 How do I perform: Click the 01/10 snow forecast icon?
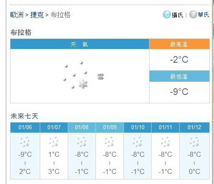138,142
